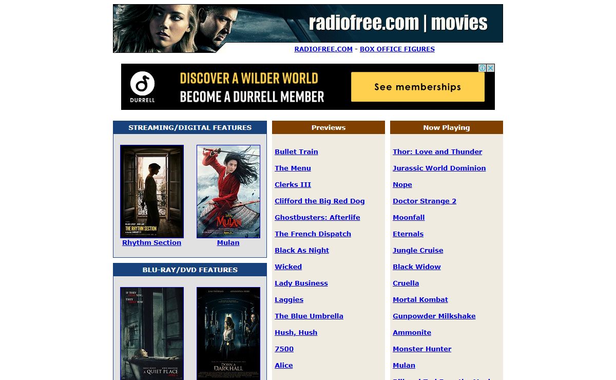
Task: Open Black As Night preview
Action: click(302, 250)
